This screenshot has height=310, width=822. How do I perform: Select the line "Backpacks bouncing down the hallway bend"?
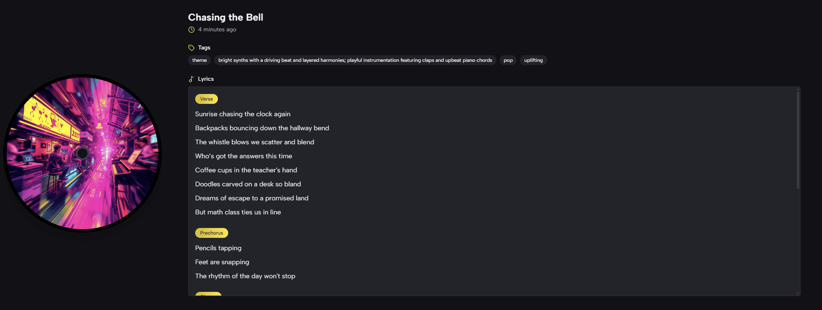[262, 128]
